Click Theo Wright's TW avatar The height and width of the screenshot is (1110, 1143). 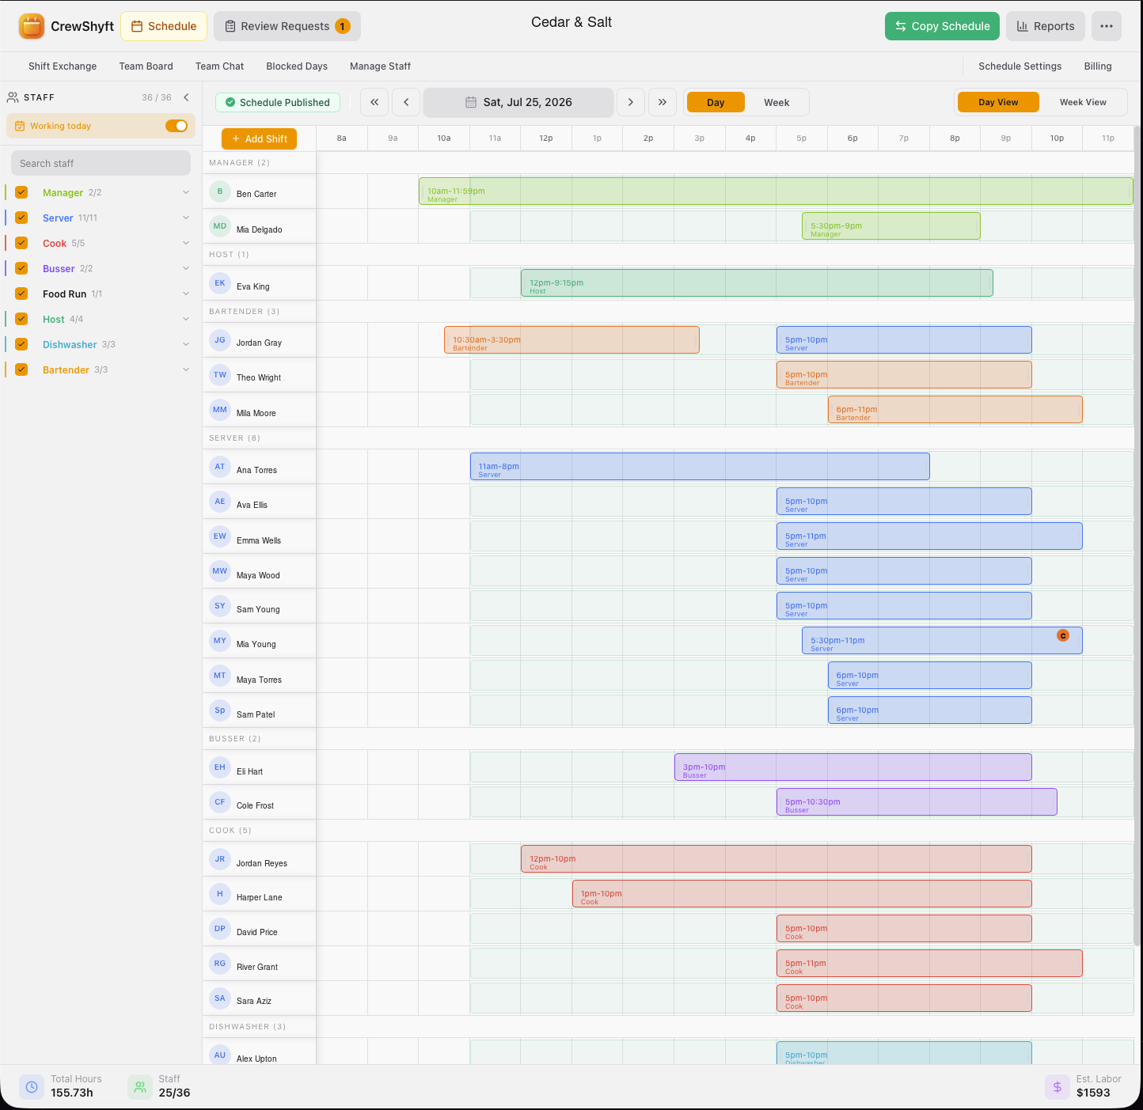(220, 375)
